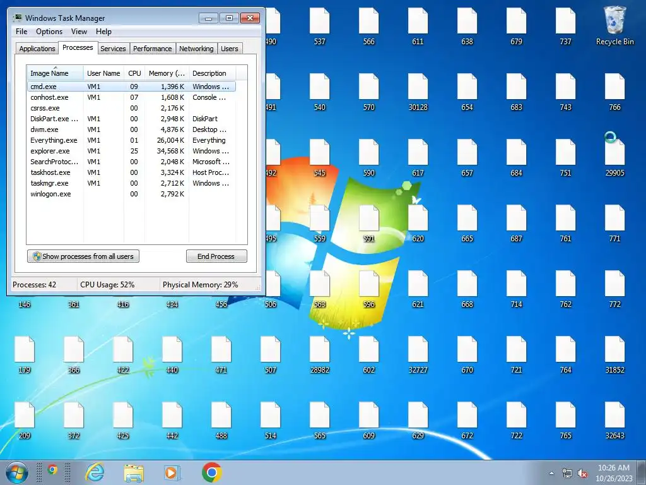Sort processes by Image Name column

pos(56,73)
